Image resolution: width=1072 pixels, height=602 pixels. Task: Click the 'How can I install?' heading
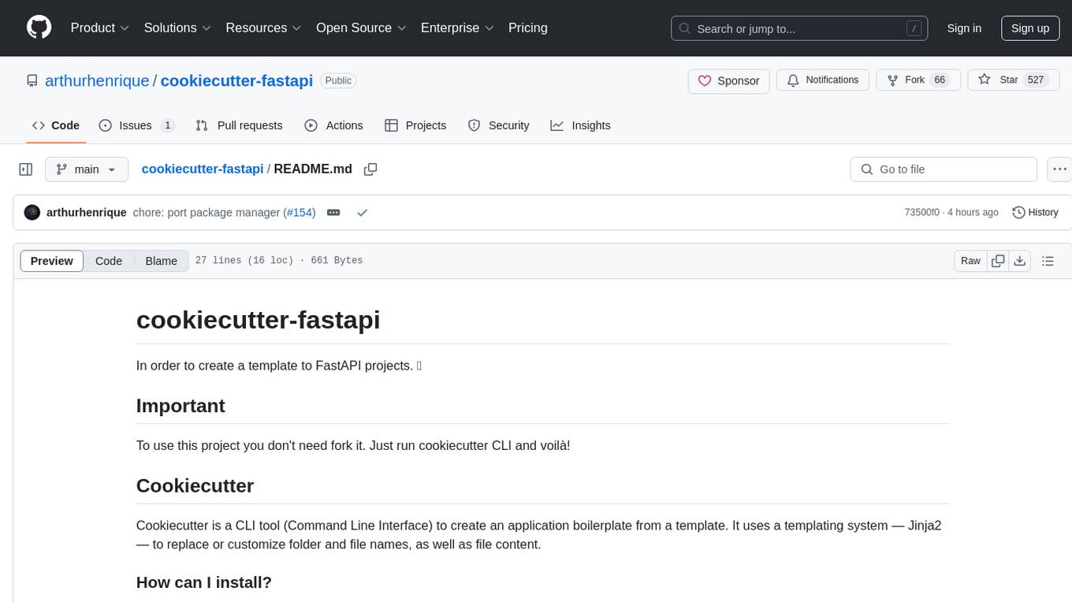[x=204, y=582]
